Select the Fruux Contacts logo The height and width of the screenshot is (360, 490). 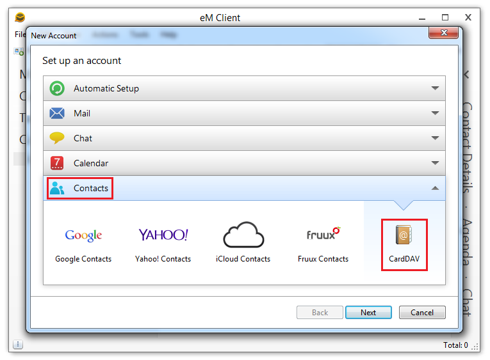323,233
